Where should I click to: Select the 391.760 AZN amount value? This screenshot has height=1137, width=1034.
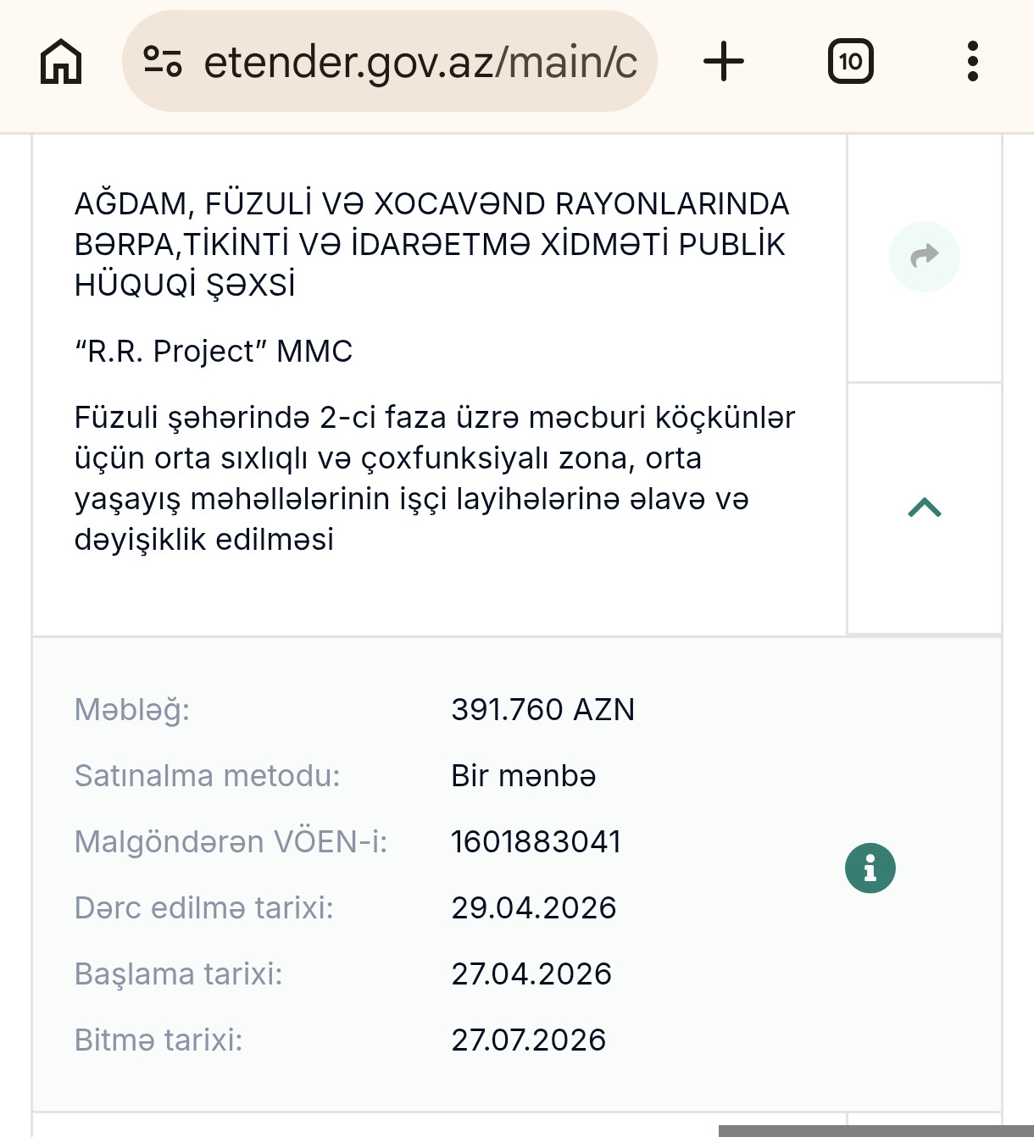tap(542, 710)
